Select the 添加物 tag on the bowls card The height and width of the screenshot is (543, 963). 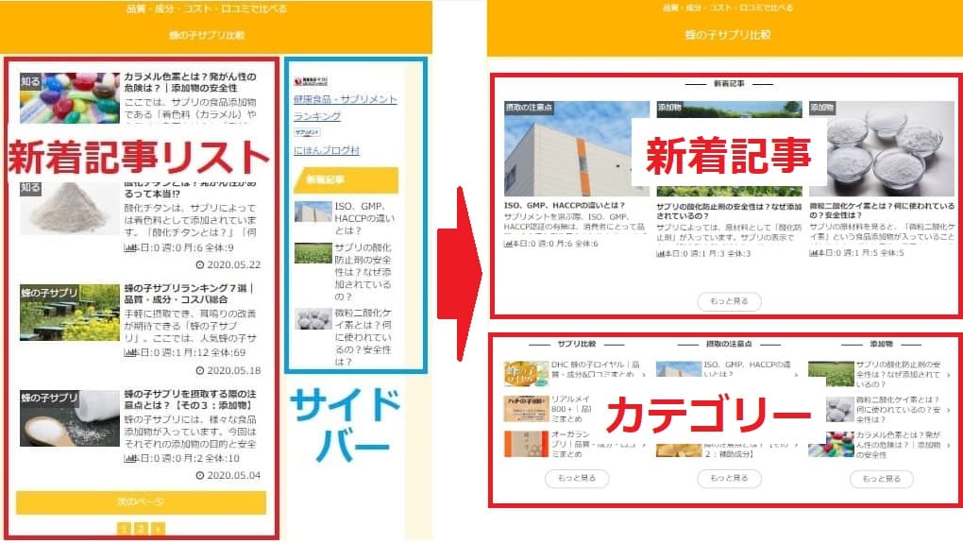(x=822, y=108)
